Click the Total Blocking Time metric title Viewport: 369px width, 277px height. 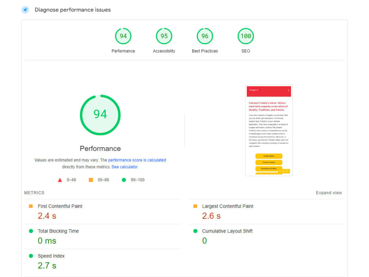[58, 231]
